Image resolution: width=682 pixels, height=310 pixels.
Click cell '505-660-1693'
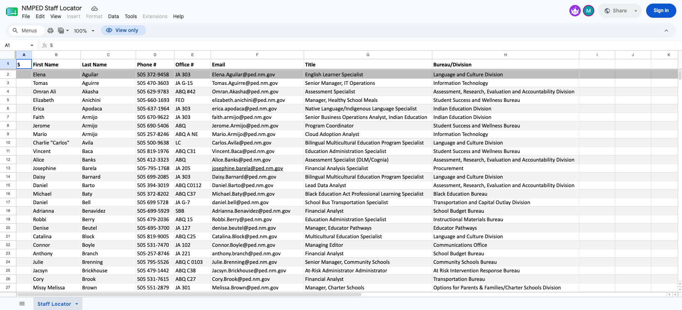155,100
